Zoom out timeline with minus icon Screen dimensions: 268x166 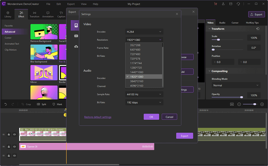(239, 104)
